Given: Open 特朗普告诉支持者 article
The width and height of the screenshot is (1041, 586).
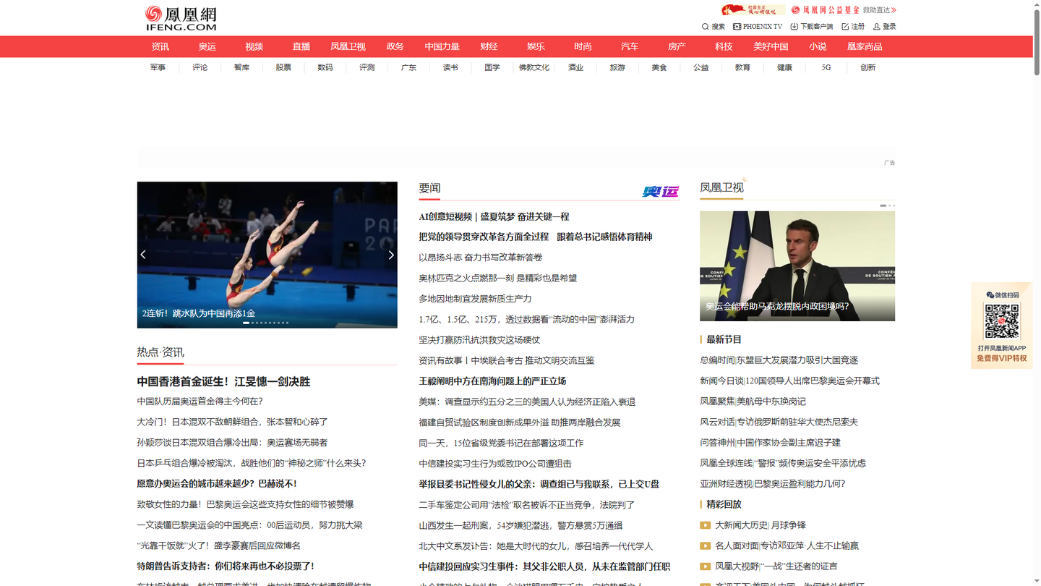Looking at the screenshot, I should pos(226,566).
